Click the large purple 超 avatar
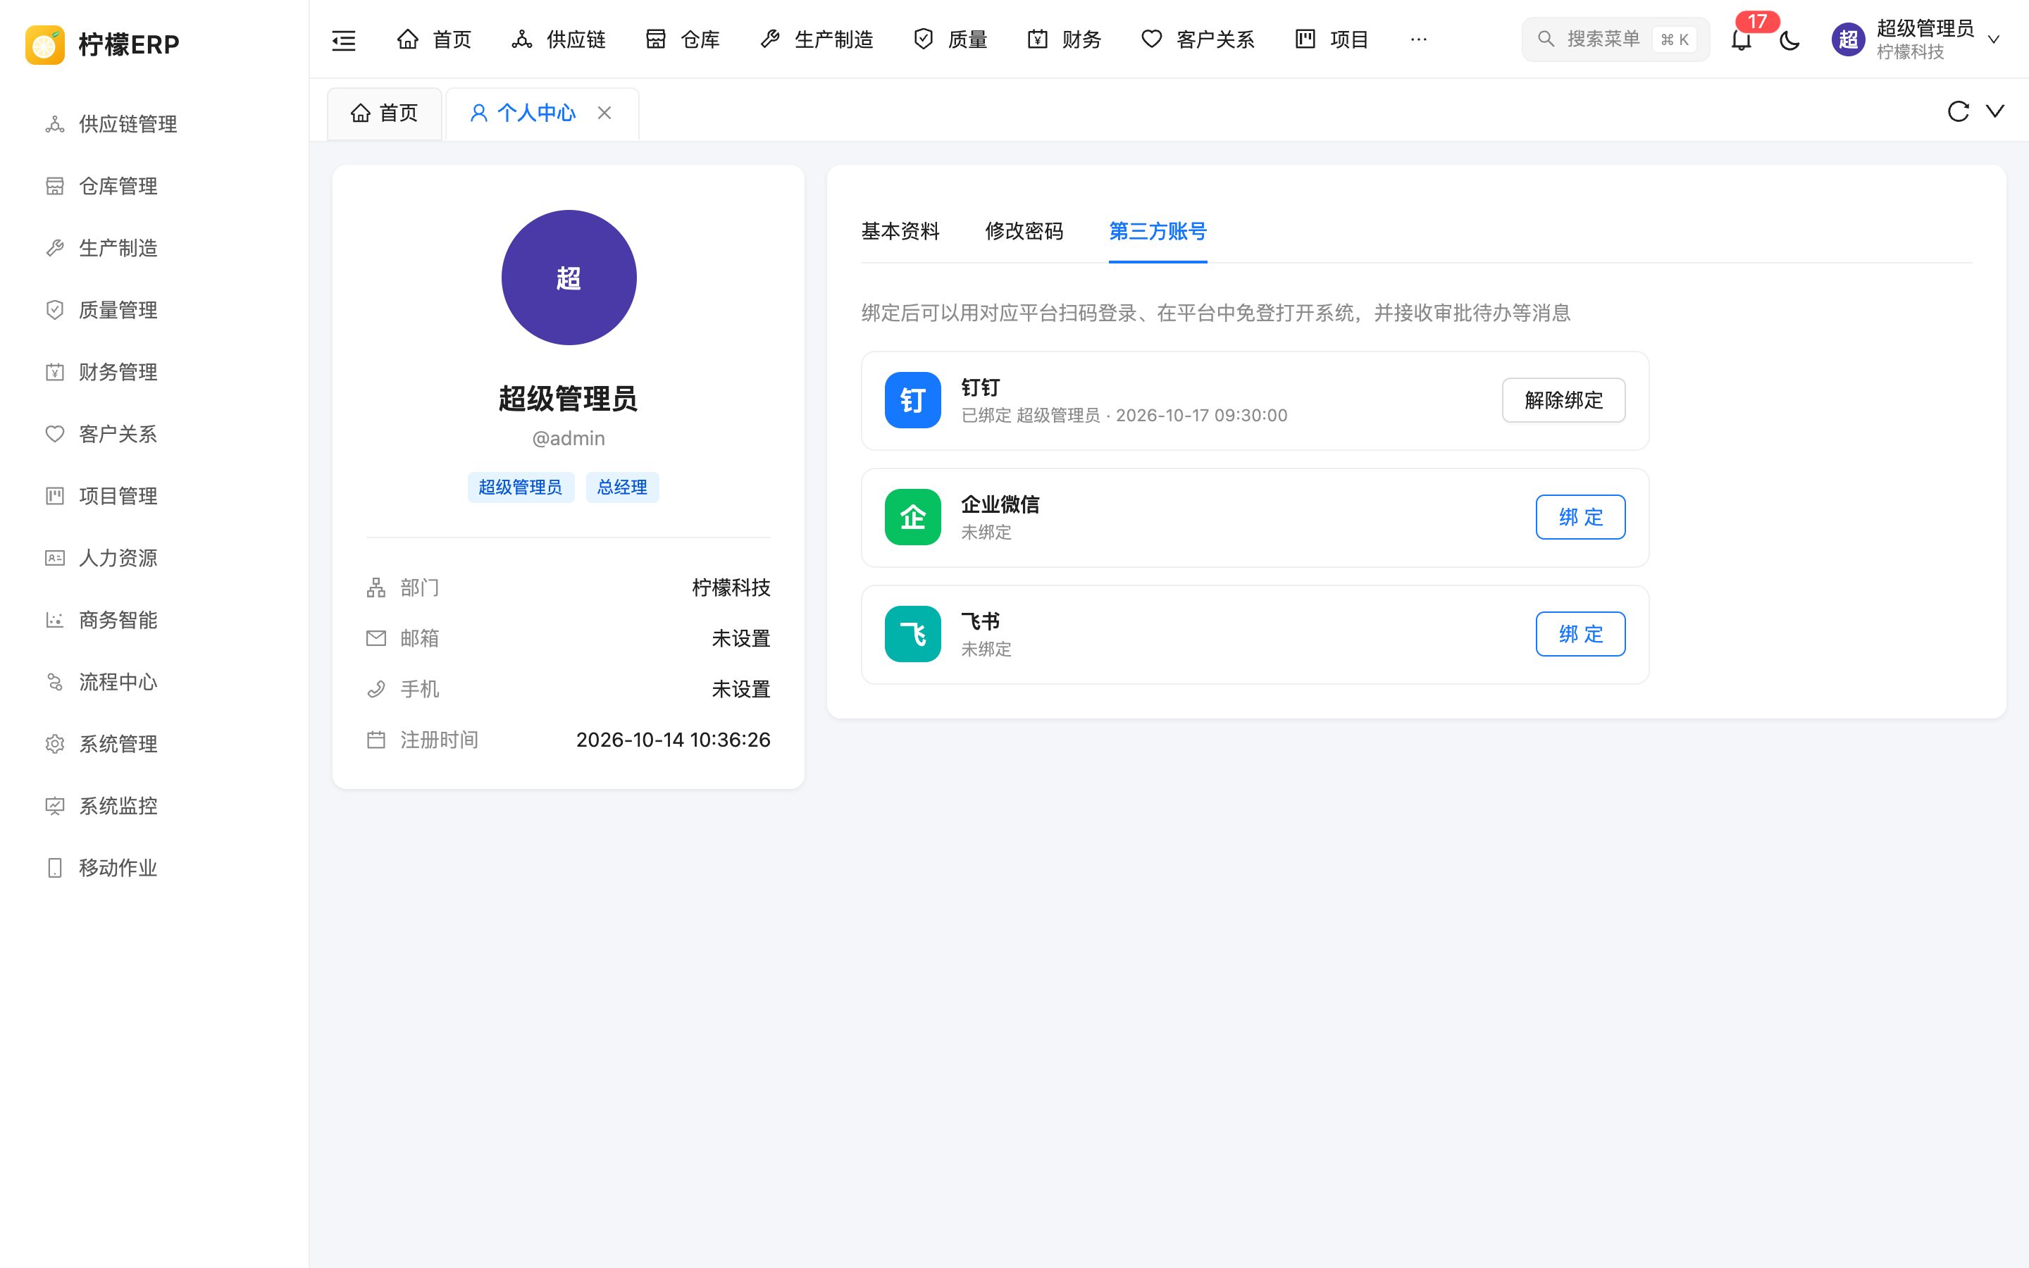This screenshot has height=1268, width=2029. coord(569,278)
